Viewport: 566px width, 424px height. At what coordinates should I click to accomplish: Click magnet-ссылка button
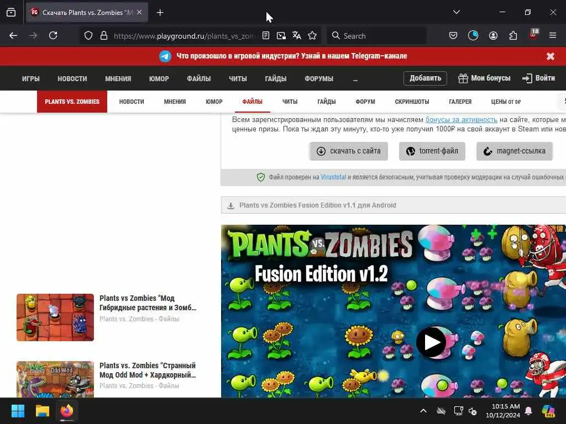click(x=515, y=151)
